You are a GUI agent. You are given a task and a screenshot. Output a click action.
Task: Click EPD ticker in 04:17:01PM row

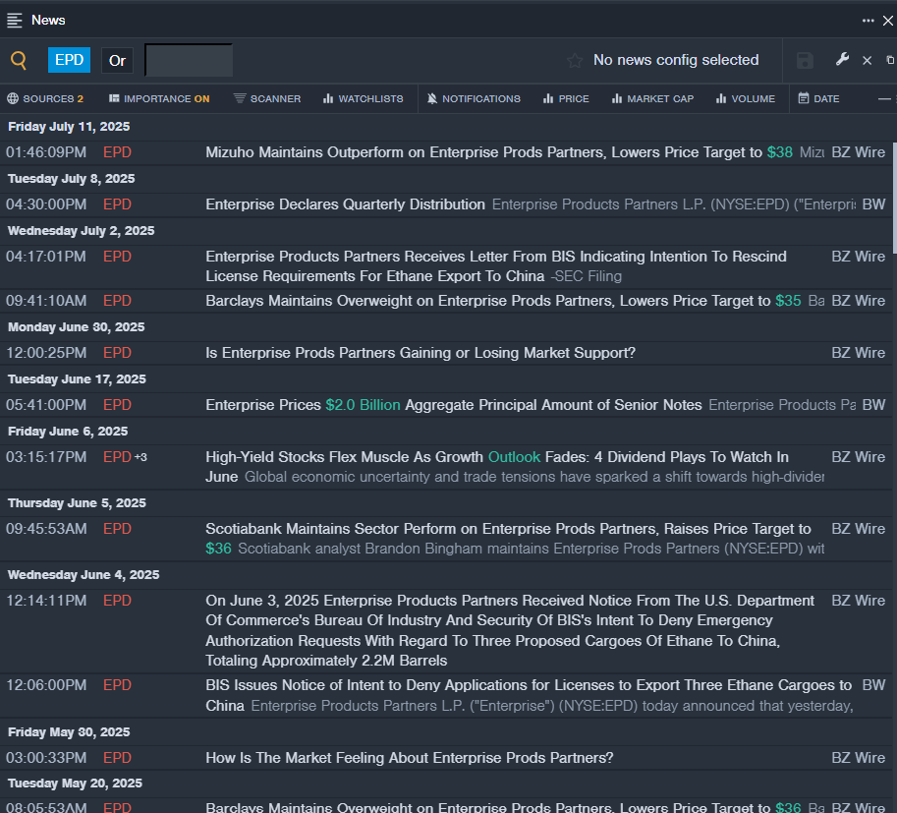[x=117, y=257]
